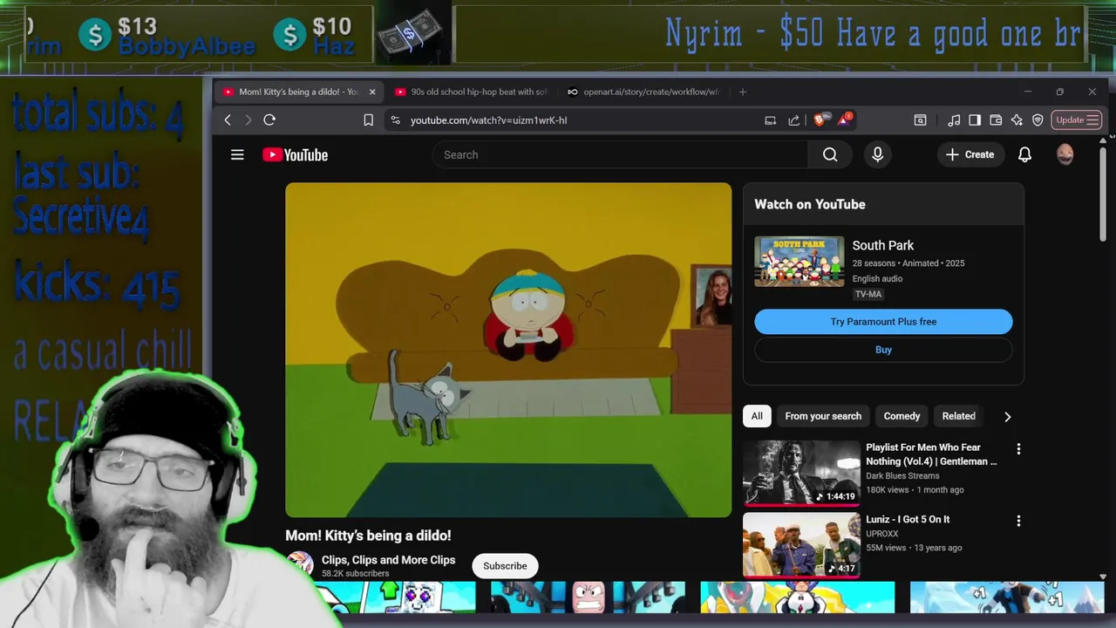Click the address bar URL youtube.com/watch

[489, 119]
